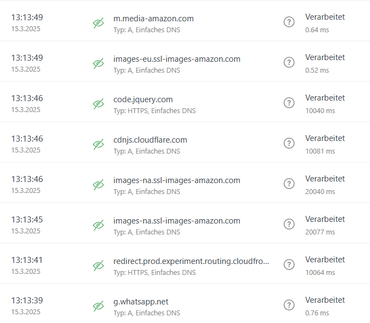370x323 pixels.
Task: Click Verarbeitet status with 10081 ms
Action: (x=325, y=138)
